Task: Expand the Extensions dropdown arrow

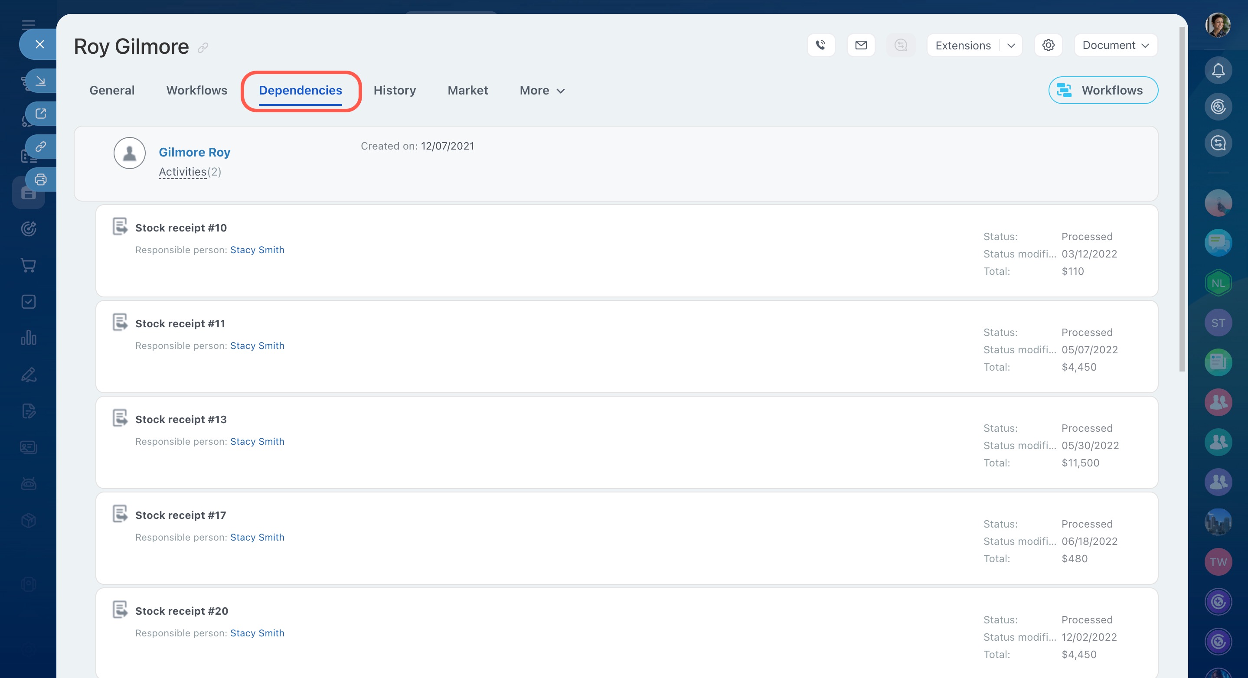Action: coord(1011,46)
